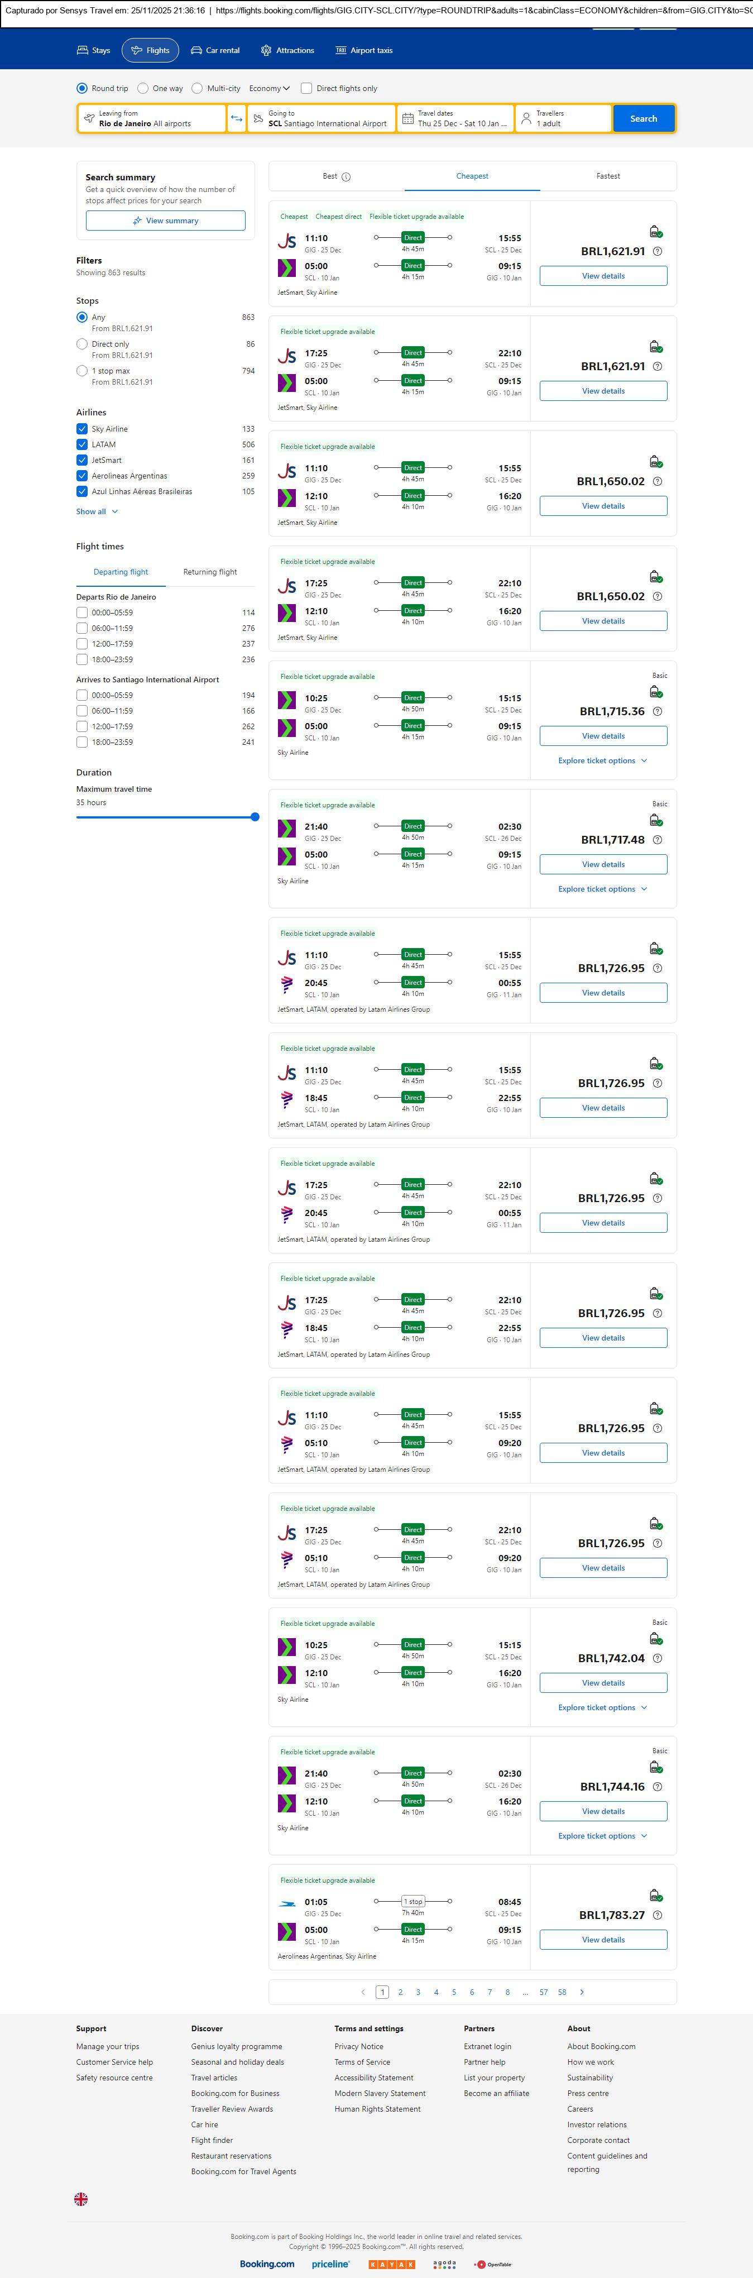753x2278 pixels.
Task: Switch to the Fastest results tab
Action: pos(608,176)
